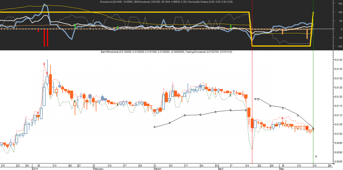Screen dimensions: 343x170
Task: Click the 'May' month label
Action: click(x=281, y=169)
